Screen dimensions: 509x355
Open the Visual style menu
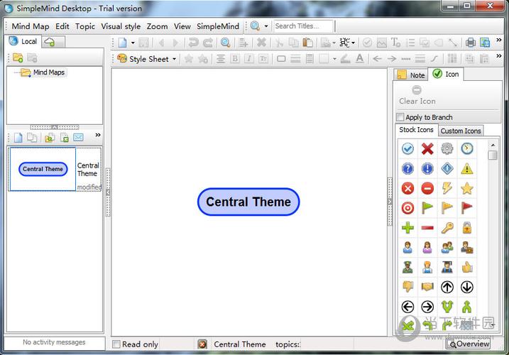click(121, 26)
